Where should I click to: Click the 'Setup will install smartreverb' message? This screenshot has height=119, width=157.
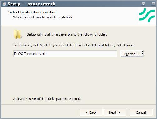(67, 34)
